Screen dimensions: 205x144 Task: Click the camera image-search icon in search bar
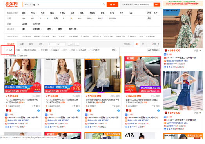[x=104, y=5]
